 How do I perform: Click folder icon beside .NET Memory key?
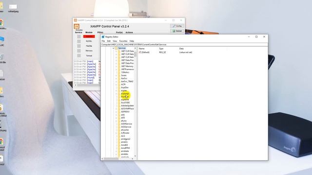point(119,66)
